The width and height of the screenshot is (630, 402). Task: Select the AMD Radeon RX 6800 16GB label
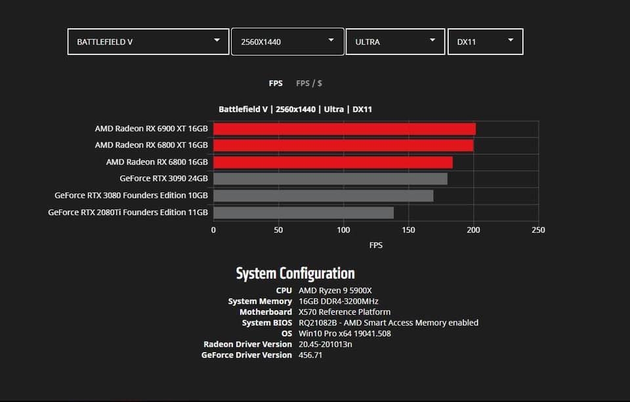157,162
